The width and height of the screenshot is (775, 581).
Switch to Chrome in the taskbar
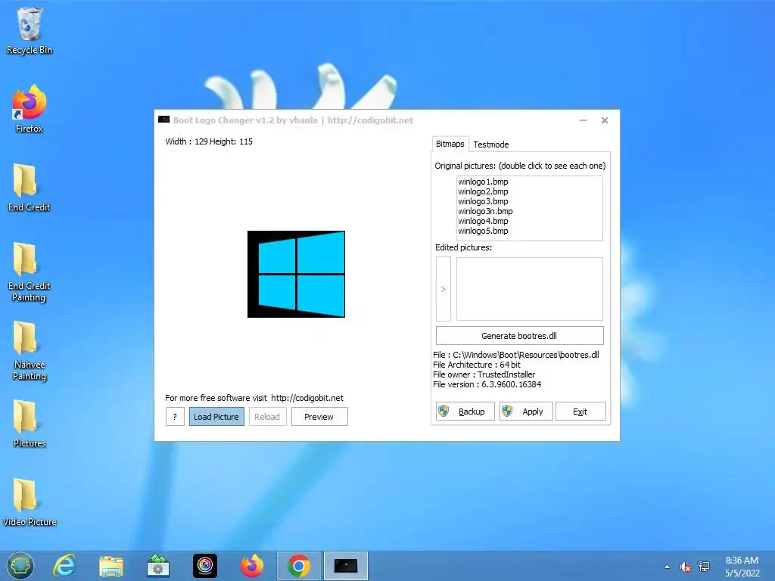pos(298,566)
